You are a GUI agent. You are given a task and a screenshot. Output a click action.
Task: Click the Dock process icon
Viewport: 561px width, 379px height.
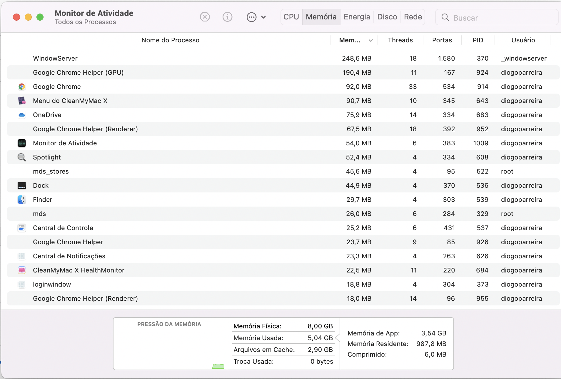click(21, 185)
